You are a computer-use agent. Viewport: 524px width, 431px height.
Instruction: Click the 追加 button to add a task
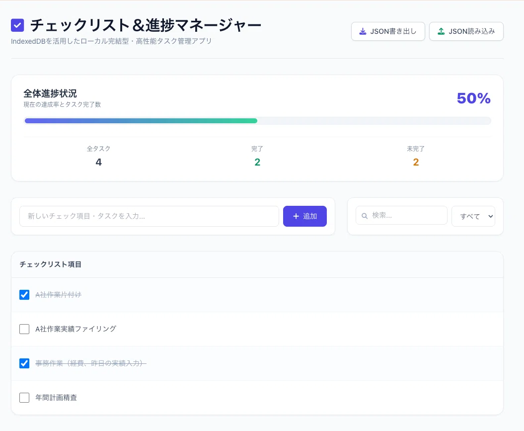pyautogui.click(x=305, y=216)
